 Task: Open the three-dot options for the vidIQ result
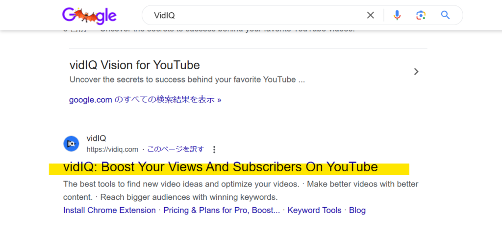214,150
